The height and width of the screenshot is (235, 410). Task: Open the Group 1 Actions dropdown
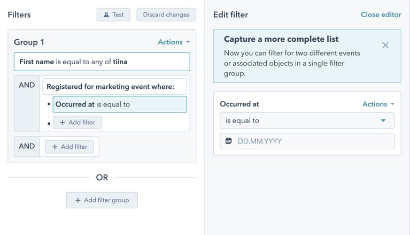pyautogui.click(x=174, y=42)
